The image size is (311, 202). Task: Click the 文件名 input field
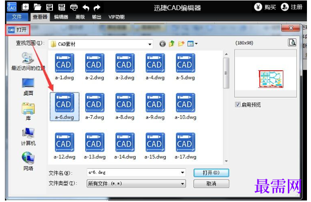[x=136, y=172]
